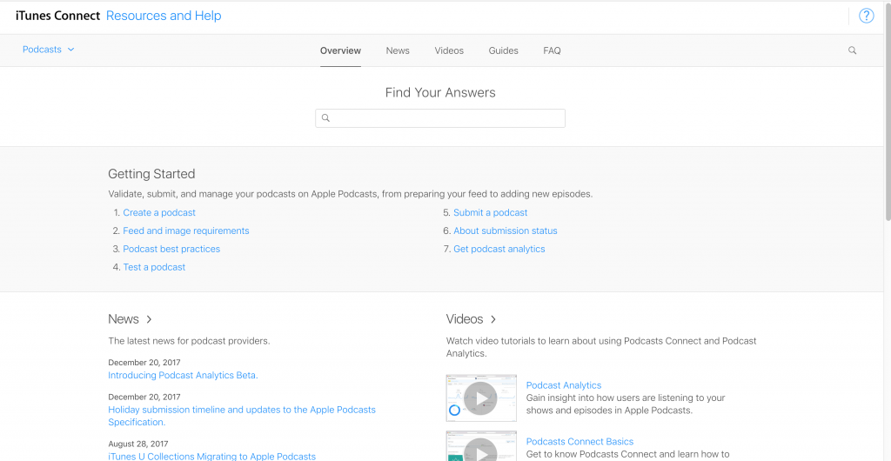The width and height of the screenshot is (891, 461).
Task: Open Podcasts Connect Basics title link
Action: tap(579, 441)
